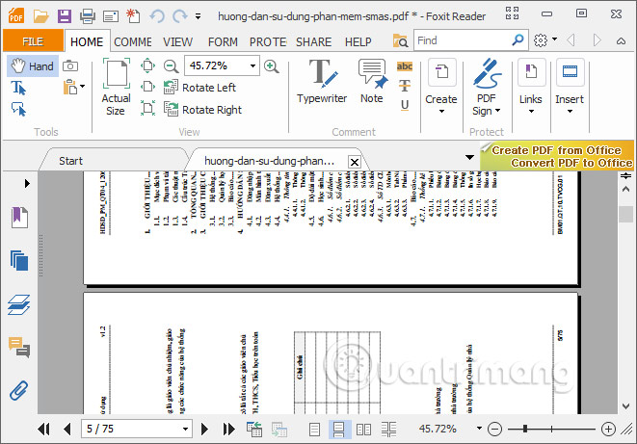Expand the Create dropdown
The image size is (637, 444).
point(441,111)
